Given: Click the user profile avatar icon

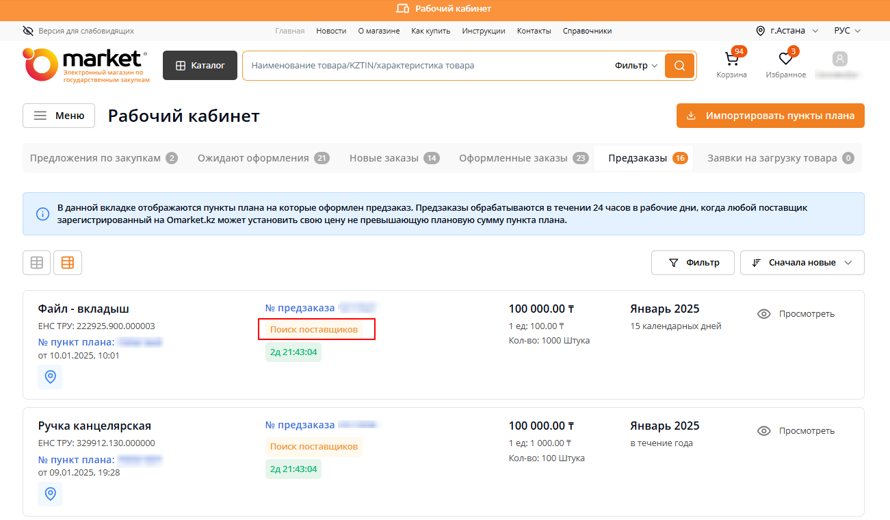Looking at the screenshot, I should [x=839, y=60].
